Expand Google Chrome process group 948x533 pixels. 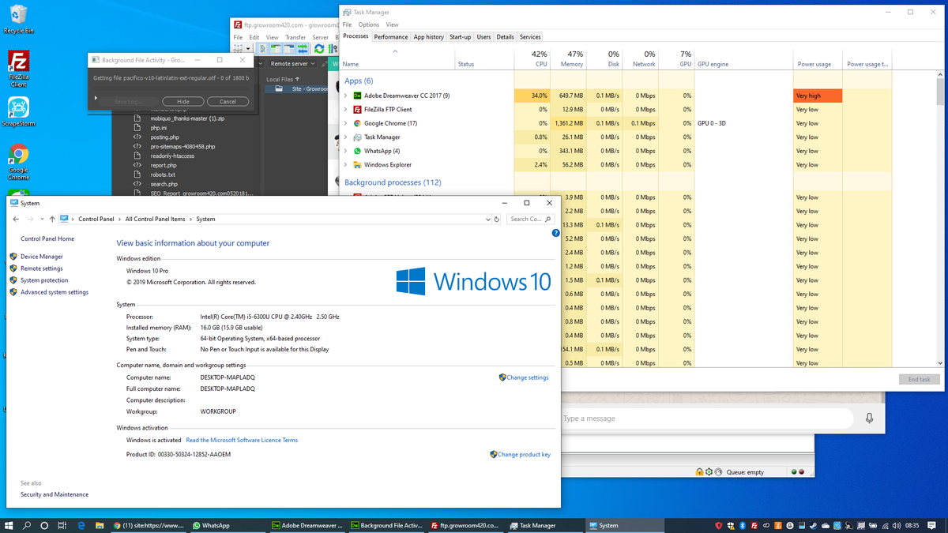[x=345, y=123]
